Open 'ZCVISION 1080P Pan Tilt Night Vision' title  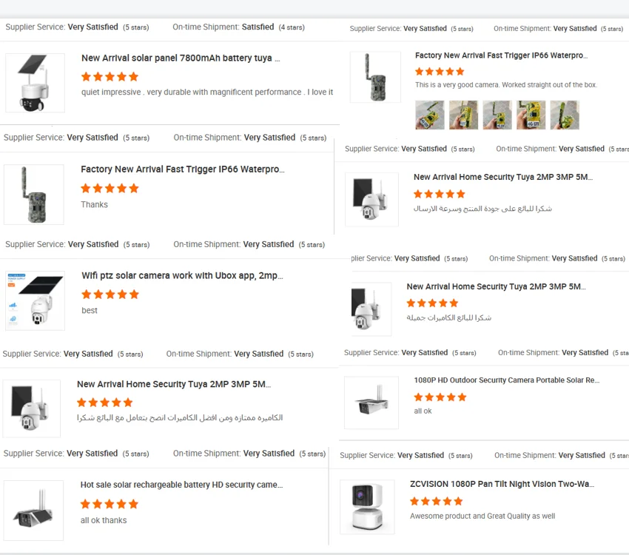[x=502, y=484]
